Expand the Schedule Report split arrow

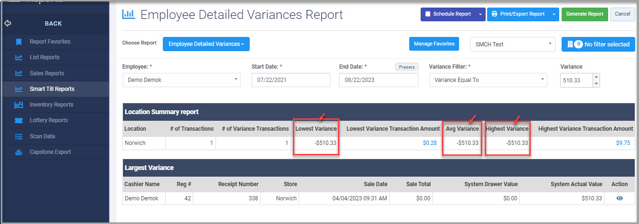click(x=480, y=14)
